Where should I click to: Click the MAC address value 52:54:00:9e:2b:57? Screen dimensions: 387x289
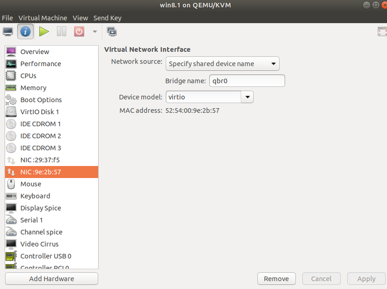192,111
